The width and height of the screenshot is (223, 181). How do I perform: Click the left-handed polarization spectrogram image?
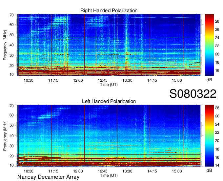click(x=109, y=136)
